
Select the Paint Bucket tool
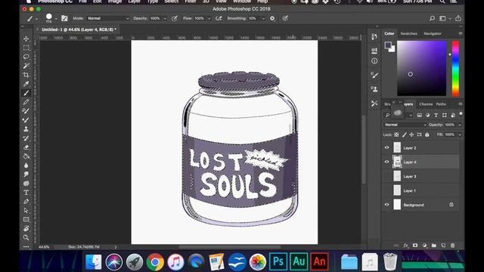[x=26, y=156]
